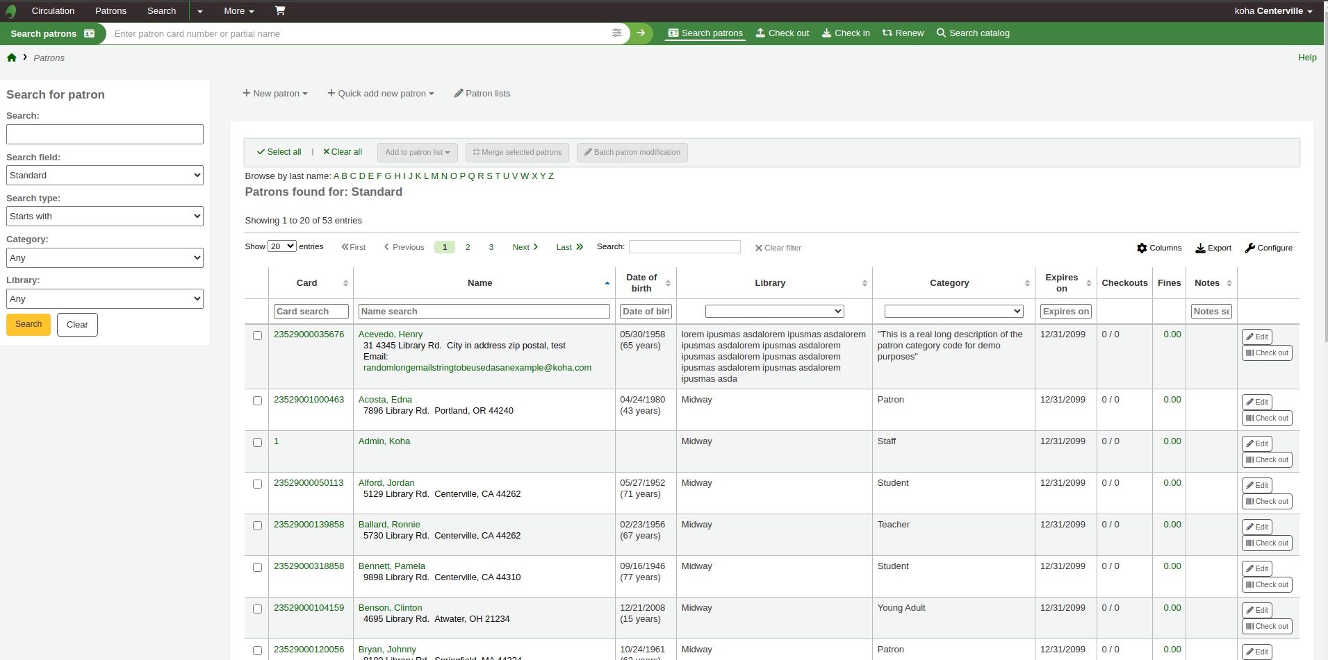Change entries shown per page dropdown
The image size is (1328, 660).
point(281,246)
